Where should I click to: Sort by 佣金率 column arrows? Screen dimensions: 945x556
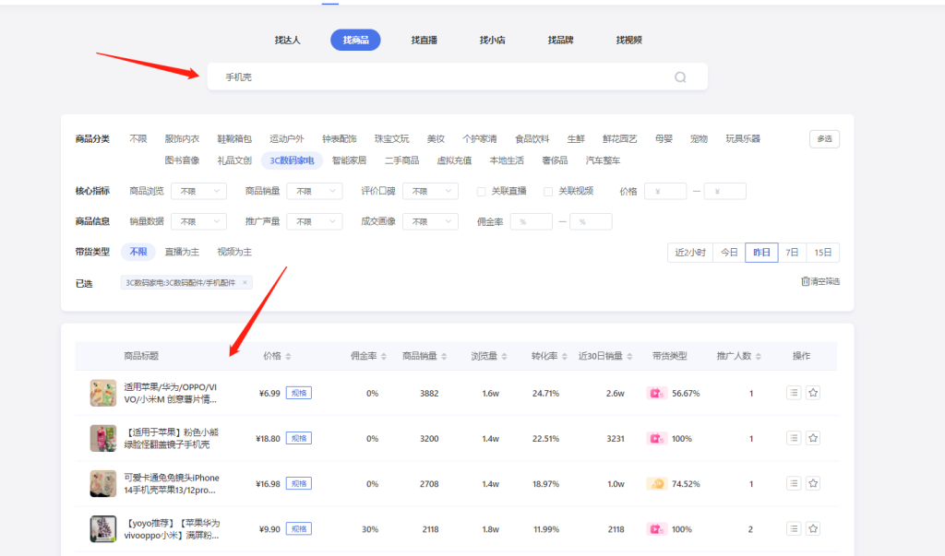[383, 356]
